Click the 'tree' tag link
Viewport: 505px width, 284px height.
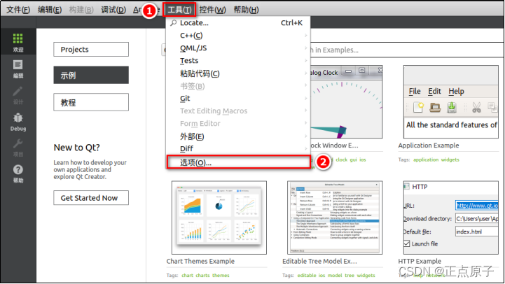tap(350, 276)
